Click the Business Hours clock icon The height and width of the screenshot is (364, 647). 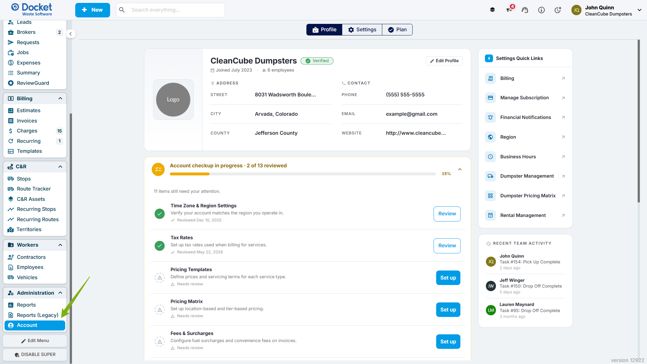coord(490,157)
